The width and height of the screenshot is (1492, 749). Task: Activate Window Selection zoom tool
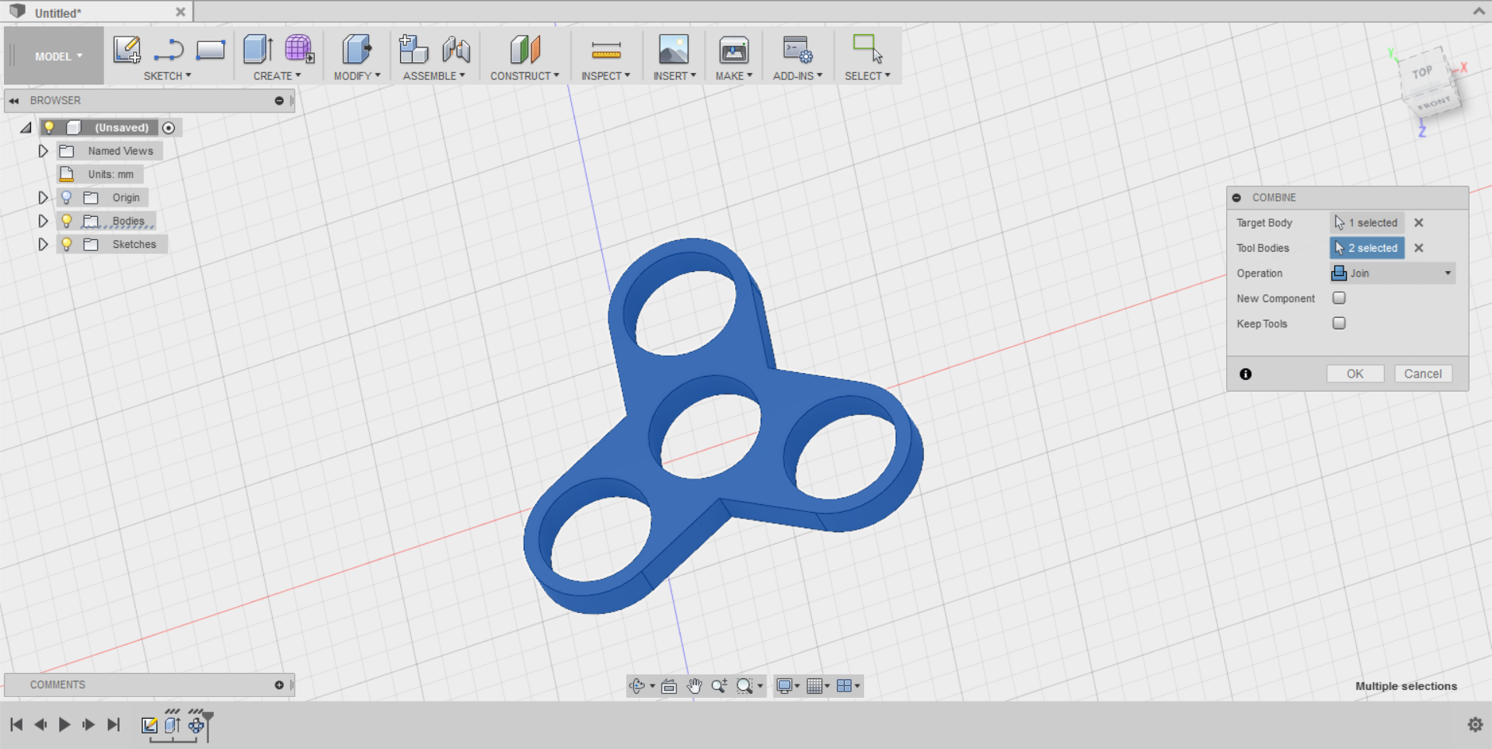coord(745,686)
